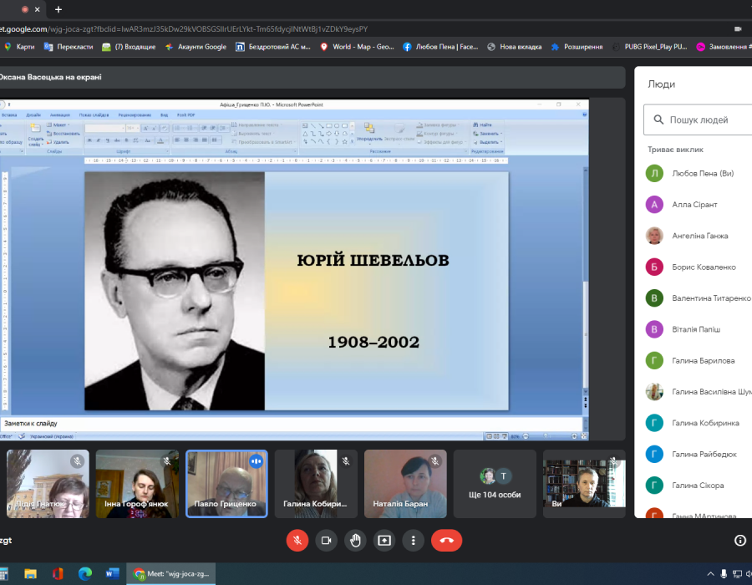Select participant Борис Коваленко in the list
The image size is (752, 585).
(x=704, y=267)
